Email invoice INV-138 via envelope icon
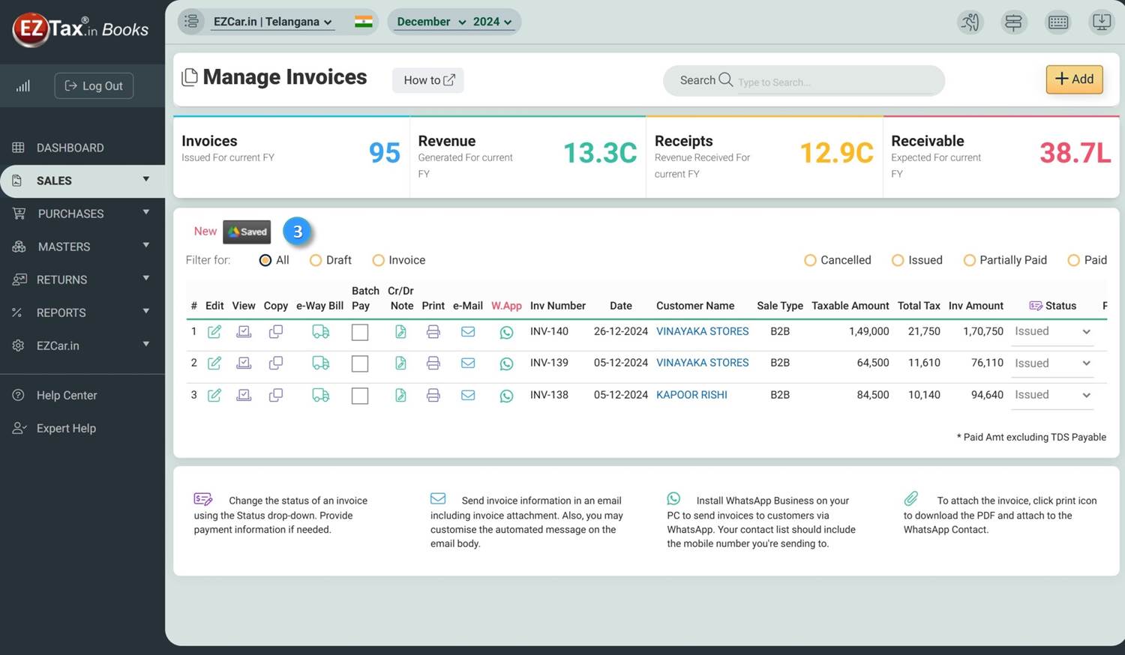Screen dimensions: 1125x655 click(x=468, y=395)
